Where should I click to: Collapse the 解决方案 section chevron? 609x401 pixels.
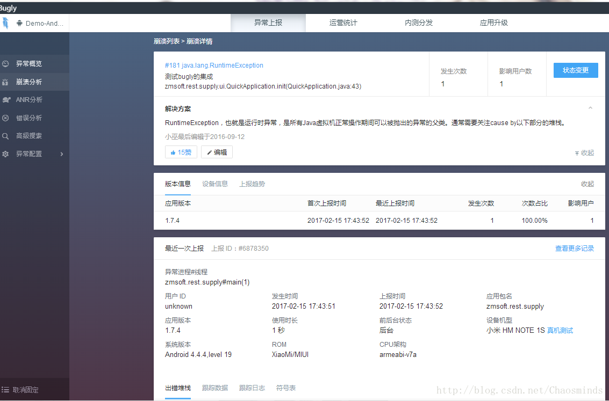[x=590, y=108]
